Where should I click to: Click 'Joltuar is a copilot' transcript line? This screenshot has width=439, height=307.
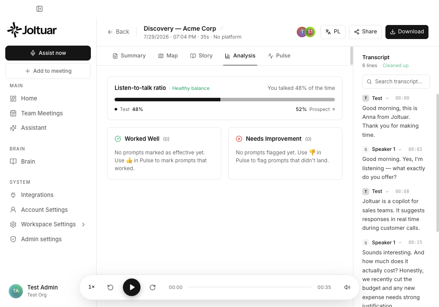click(393, 215)
